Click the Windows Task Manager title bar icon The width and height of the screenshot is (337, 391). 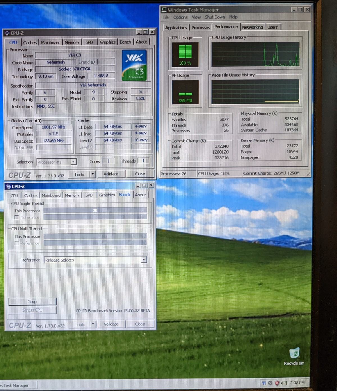(x=164, y=10)
